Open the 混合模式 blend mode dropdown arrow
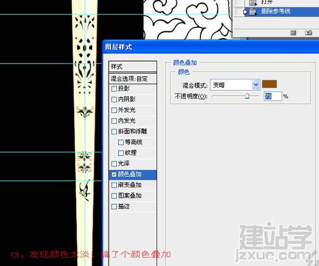 (x=256, y=85)
